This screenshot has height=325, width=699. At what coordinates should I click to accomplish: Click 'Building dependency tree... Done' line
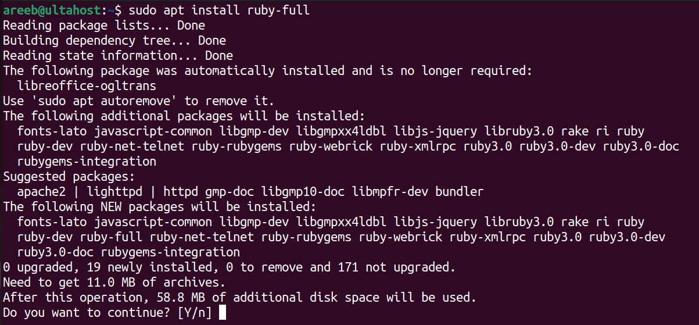114,41
